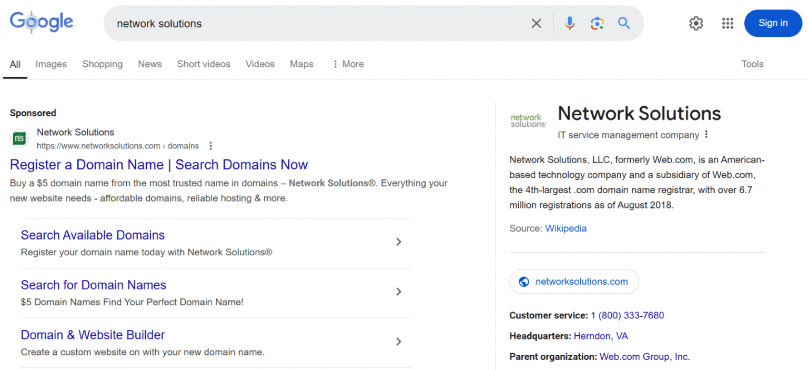Open the three-dot menu on the Sponsored ad
The height and width of the screenshot is (370, 808).
coord(210,146)
